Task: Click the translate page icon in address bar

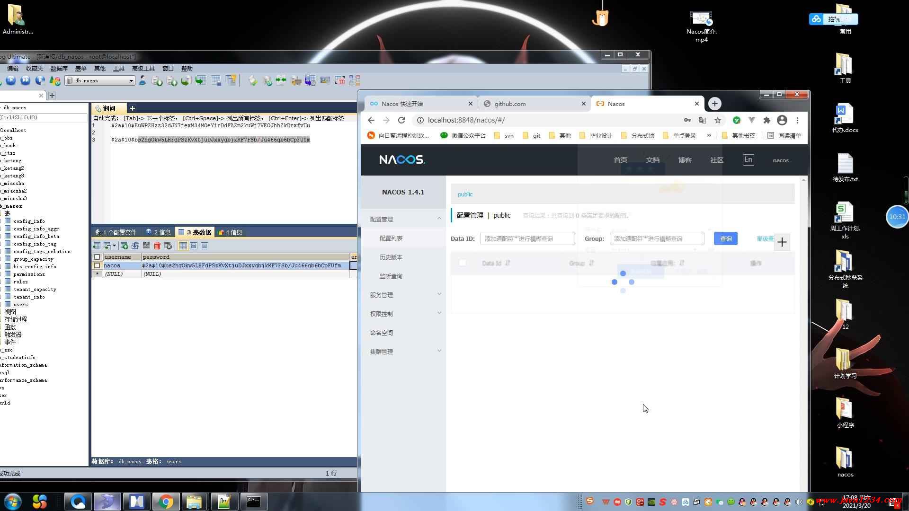Action: [703, 120]
